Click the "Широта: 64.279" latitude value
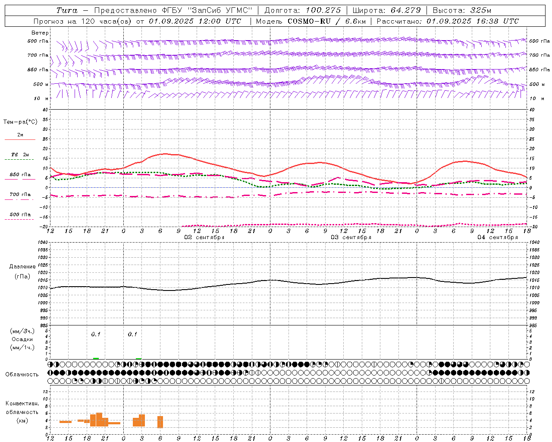552x442 pixels. [x=386, y=10]
